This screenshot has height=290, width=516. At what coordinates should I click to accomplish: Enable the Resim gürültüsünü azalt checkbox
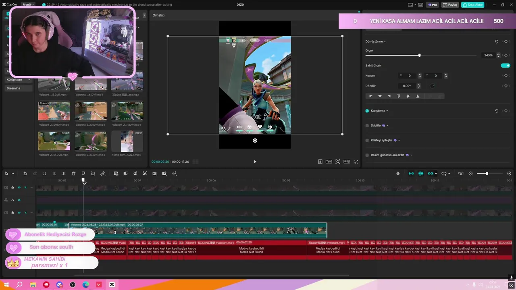(367, 155)
